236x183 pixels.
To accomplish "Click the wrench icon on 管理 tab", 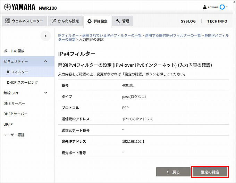I will coord(118,21).
